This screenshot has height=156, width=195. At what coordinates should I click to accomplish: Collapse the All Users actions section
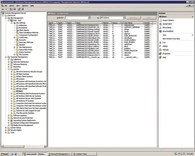coord(192,17)
